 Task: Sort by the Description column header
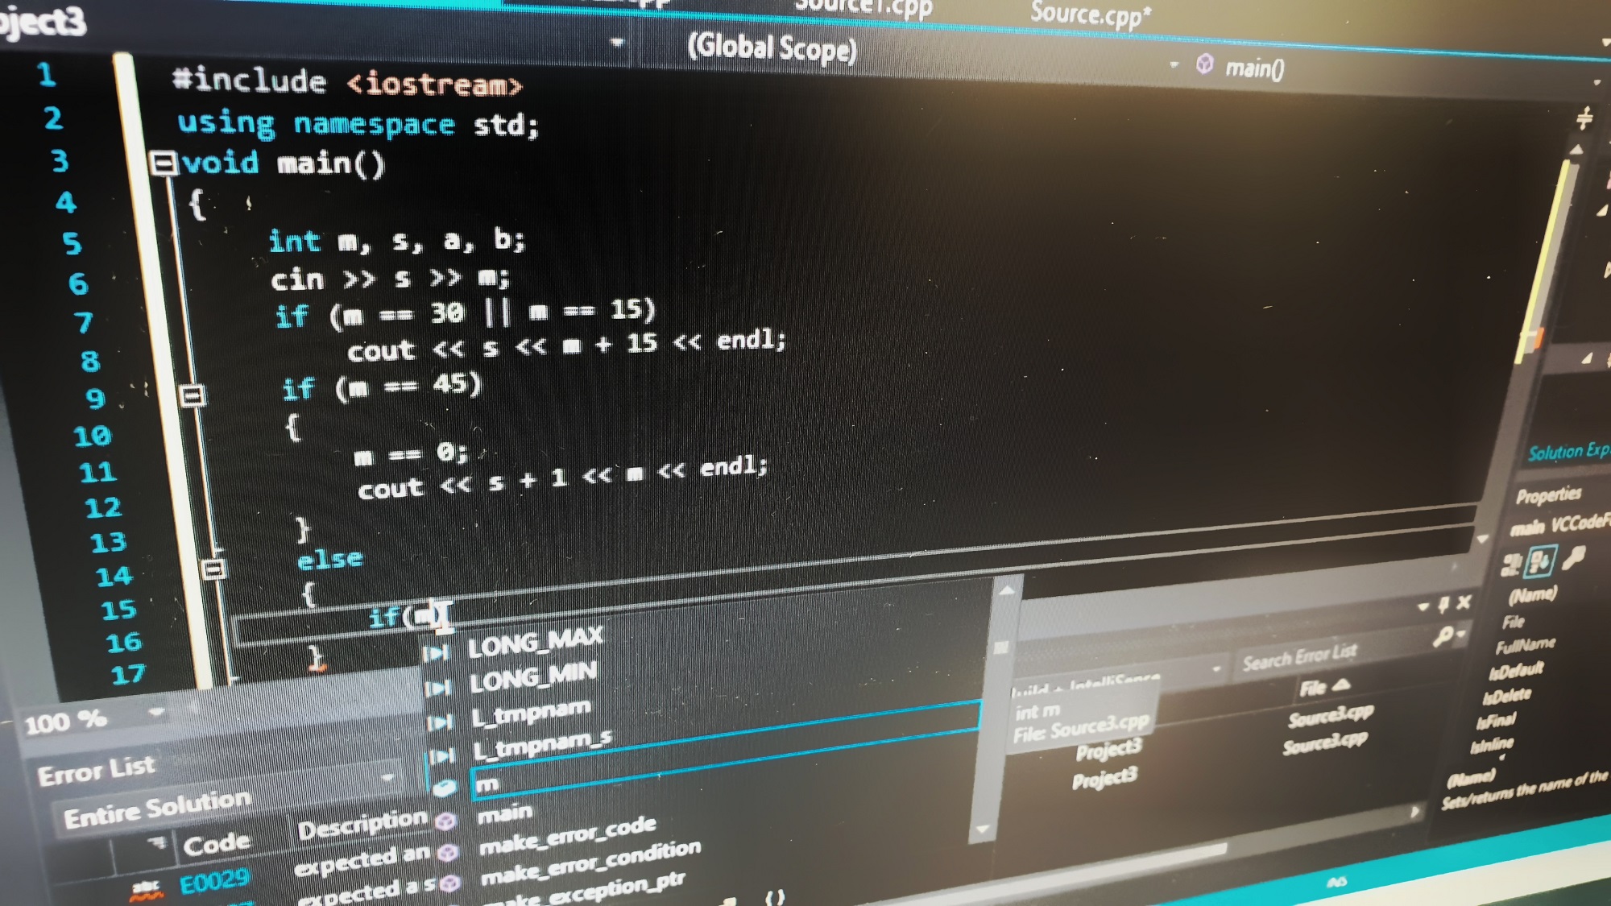362,825
